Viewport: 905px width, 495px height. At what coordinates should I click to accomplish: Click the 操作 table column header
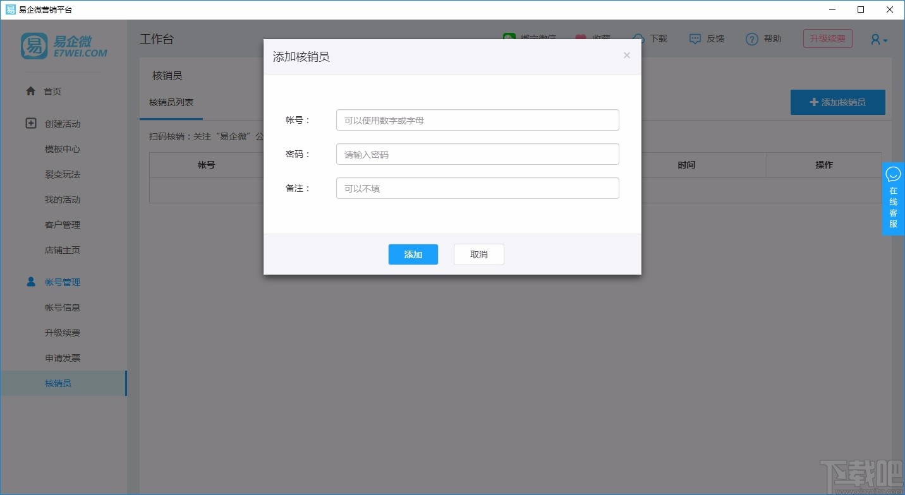[x=824, y=165]
